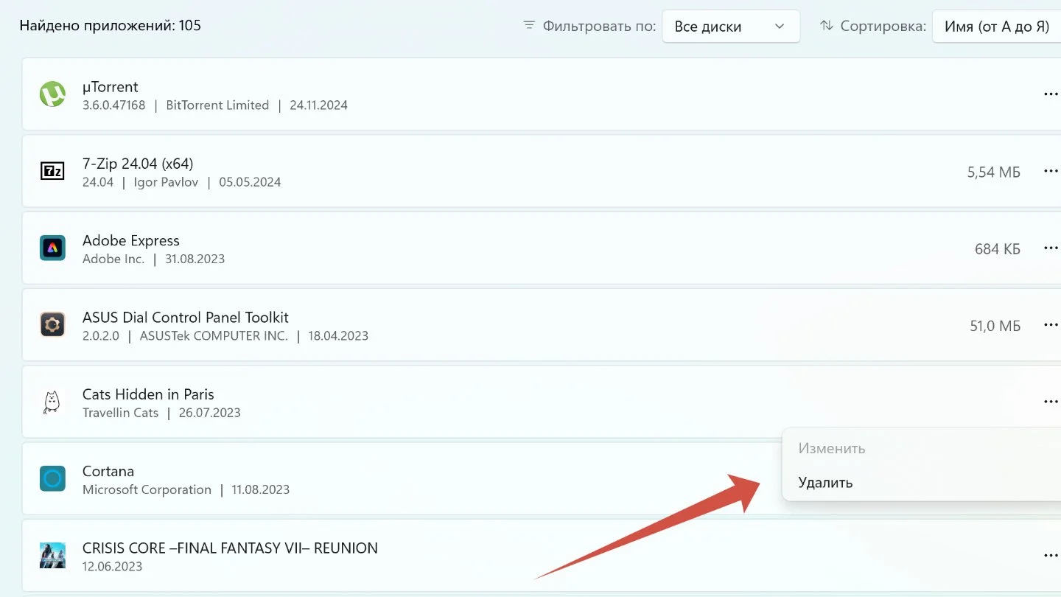Click the ASUSTek COMPUTER INC. details line

coord(225,336)
